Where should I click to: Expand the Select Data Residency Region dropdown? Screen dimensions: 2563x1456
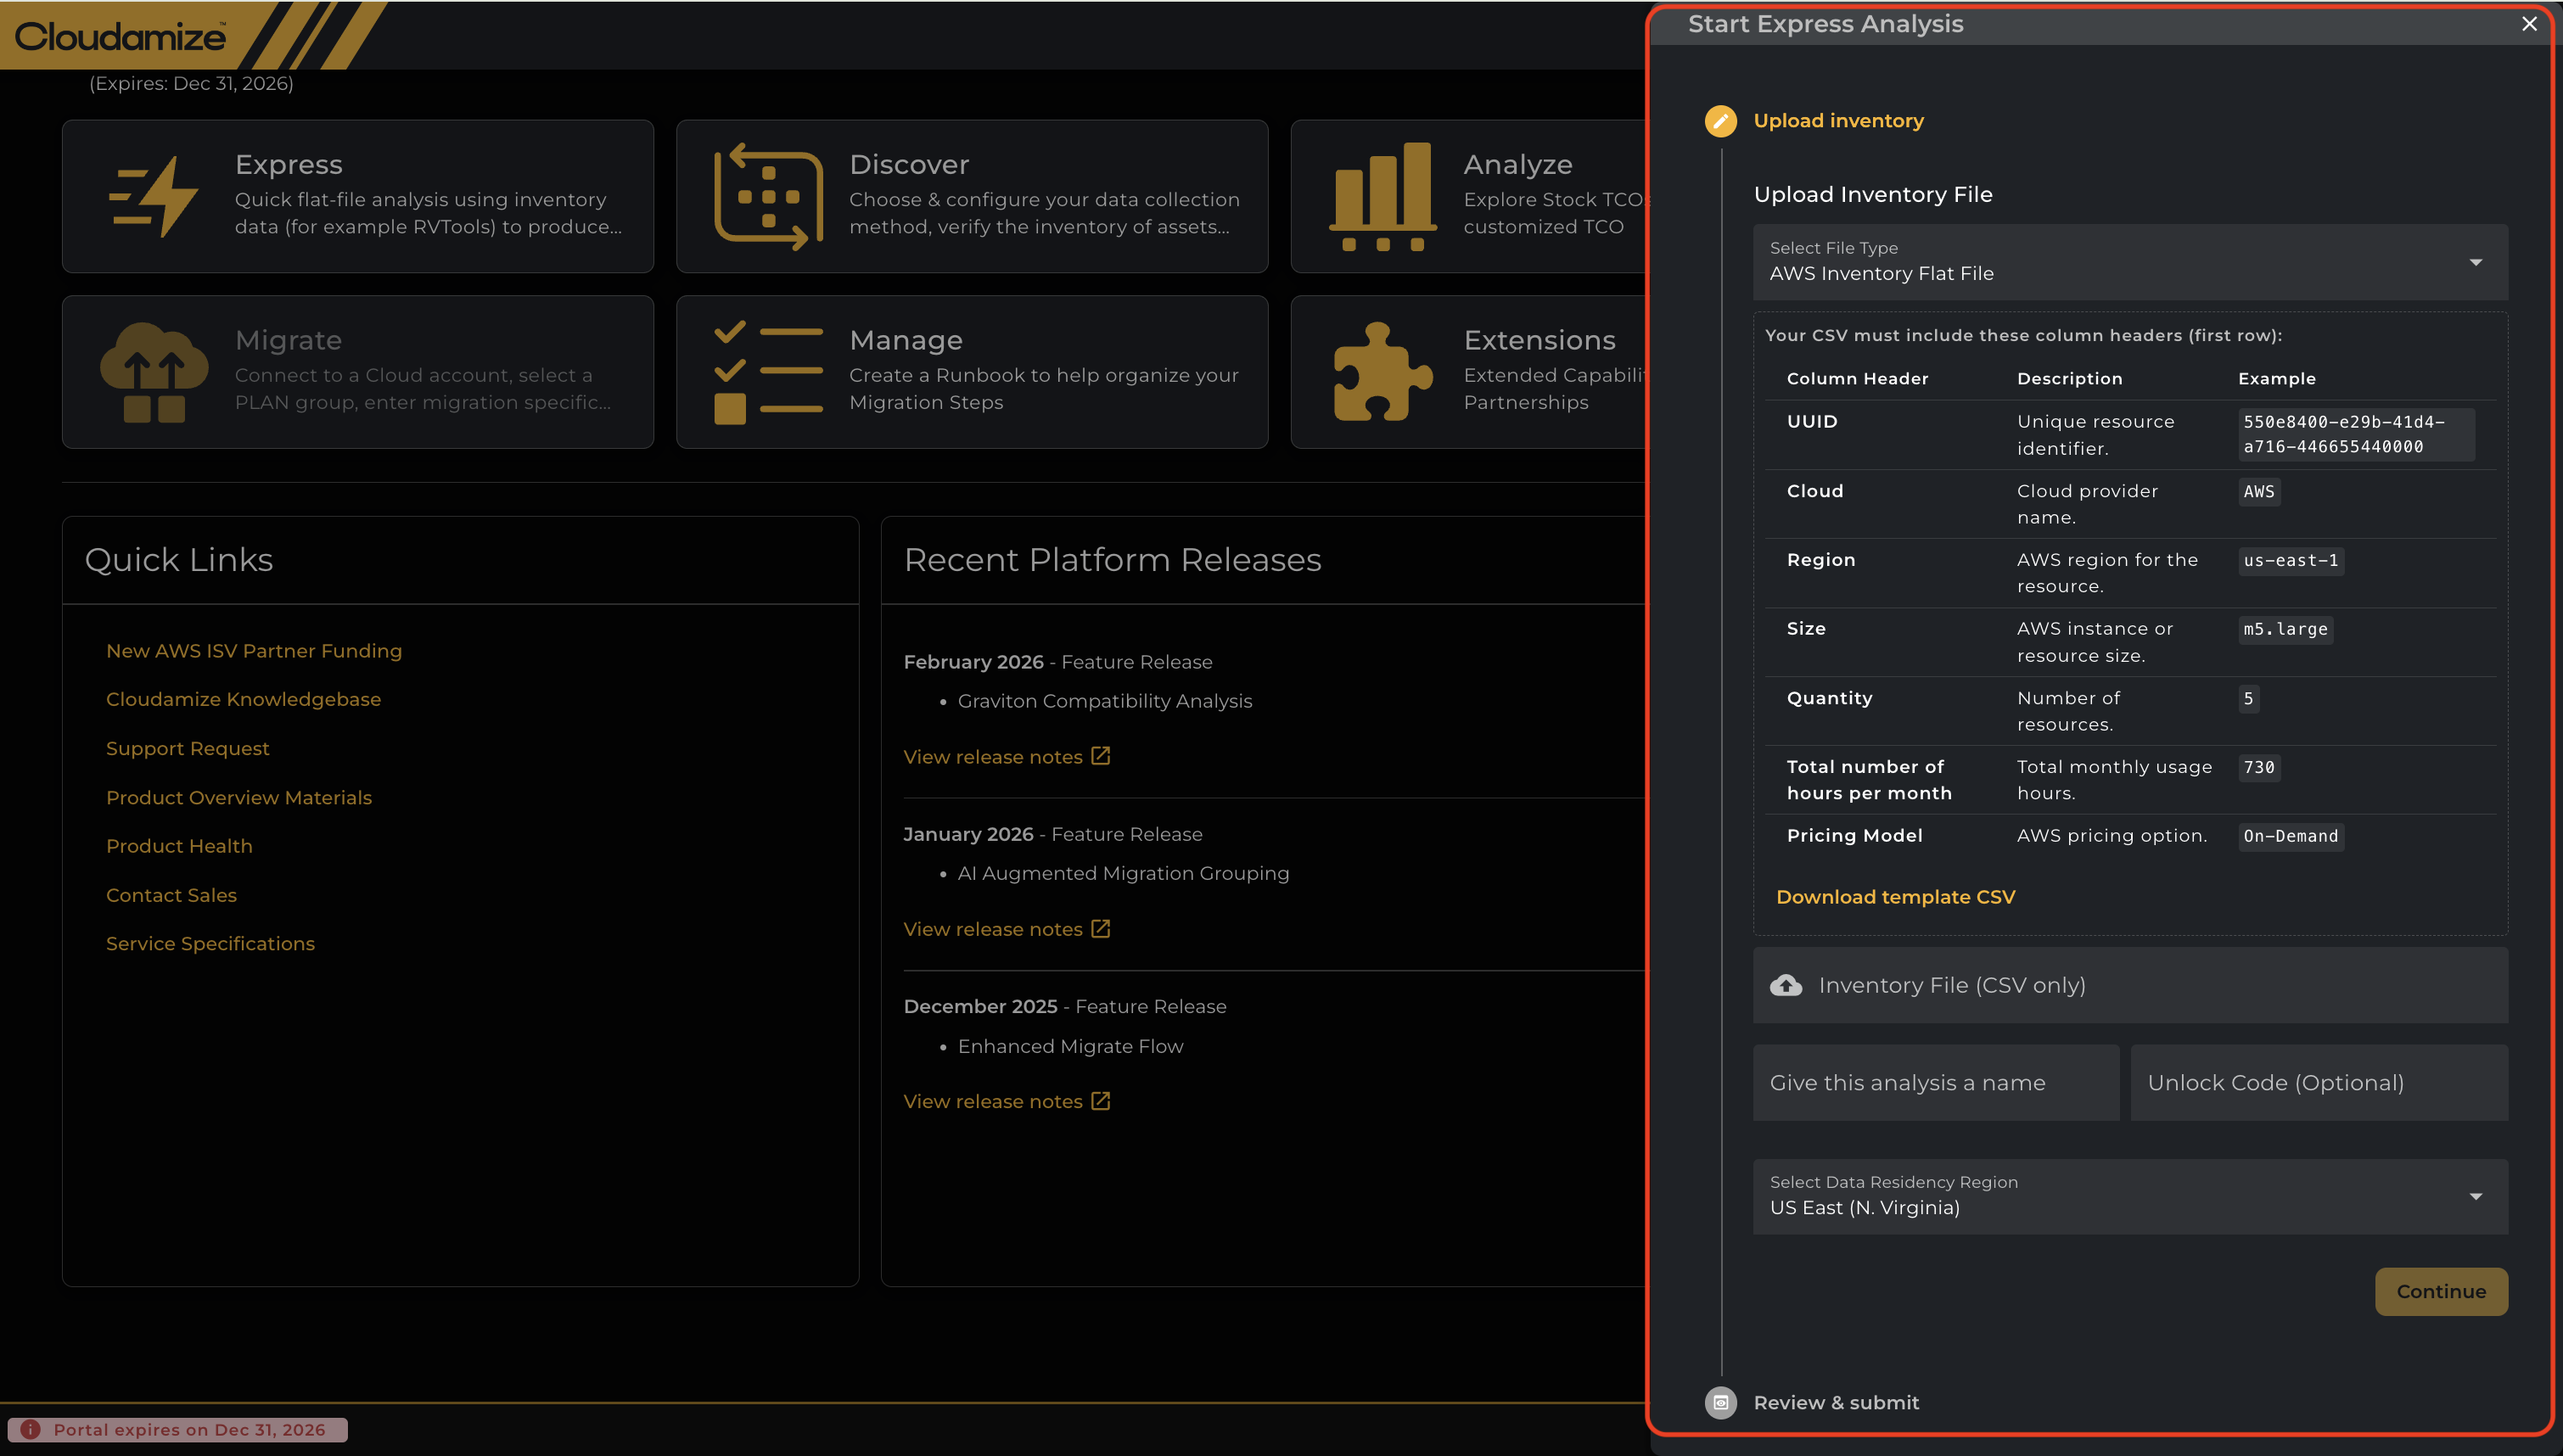pos(2130,1196)
